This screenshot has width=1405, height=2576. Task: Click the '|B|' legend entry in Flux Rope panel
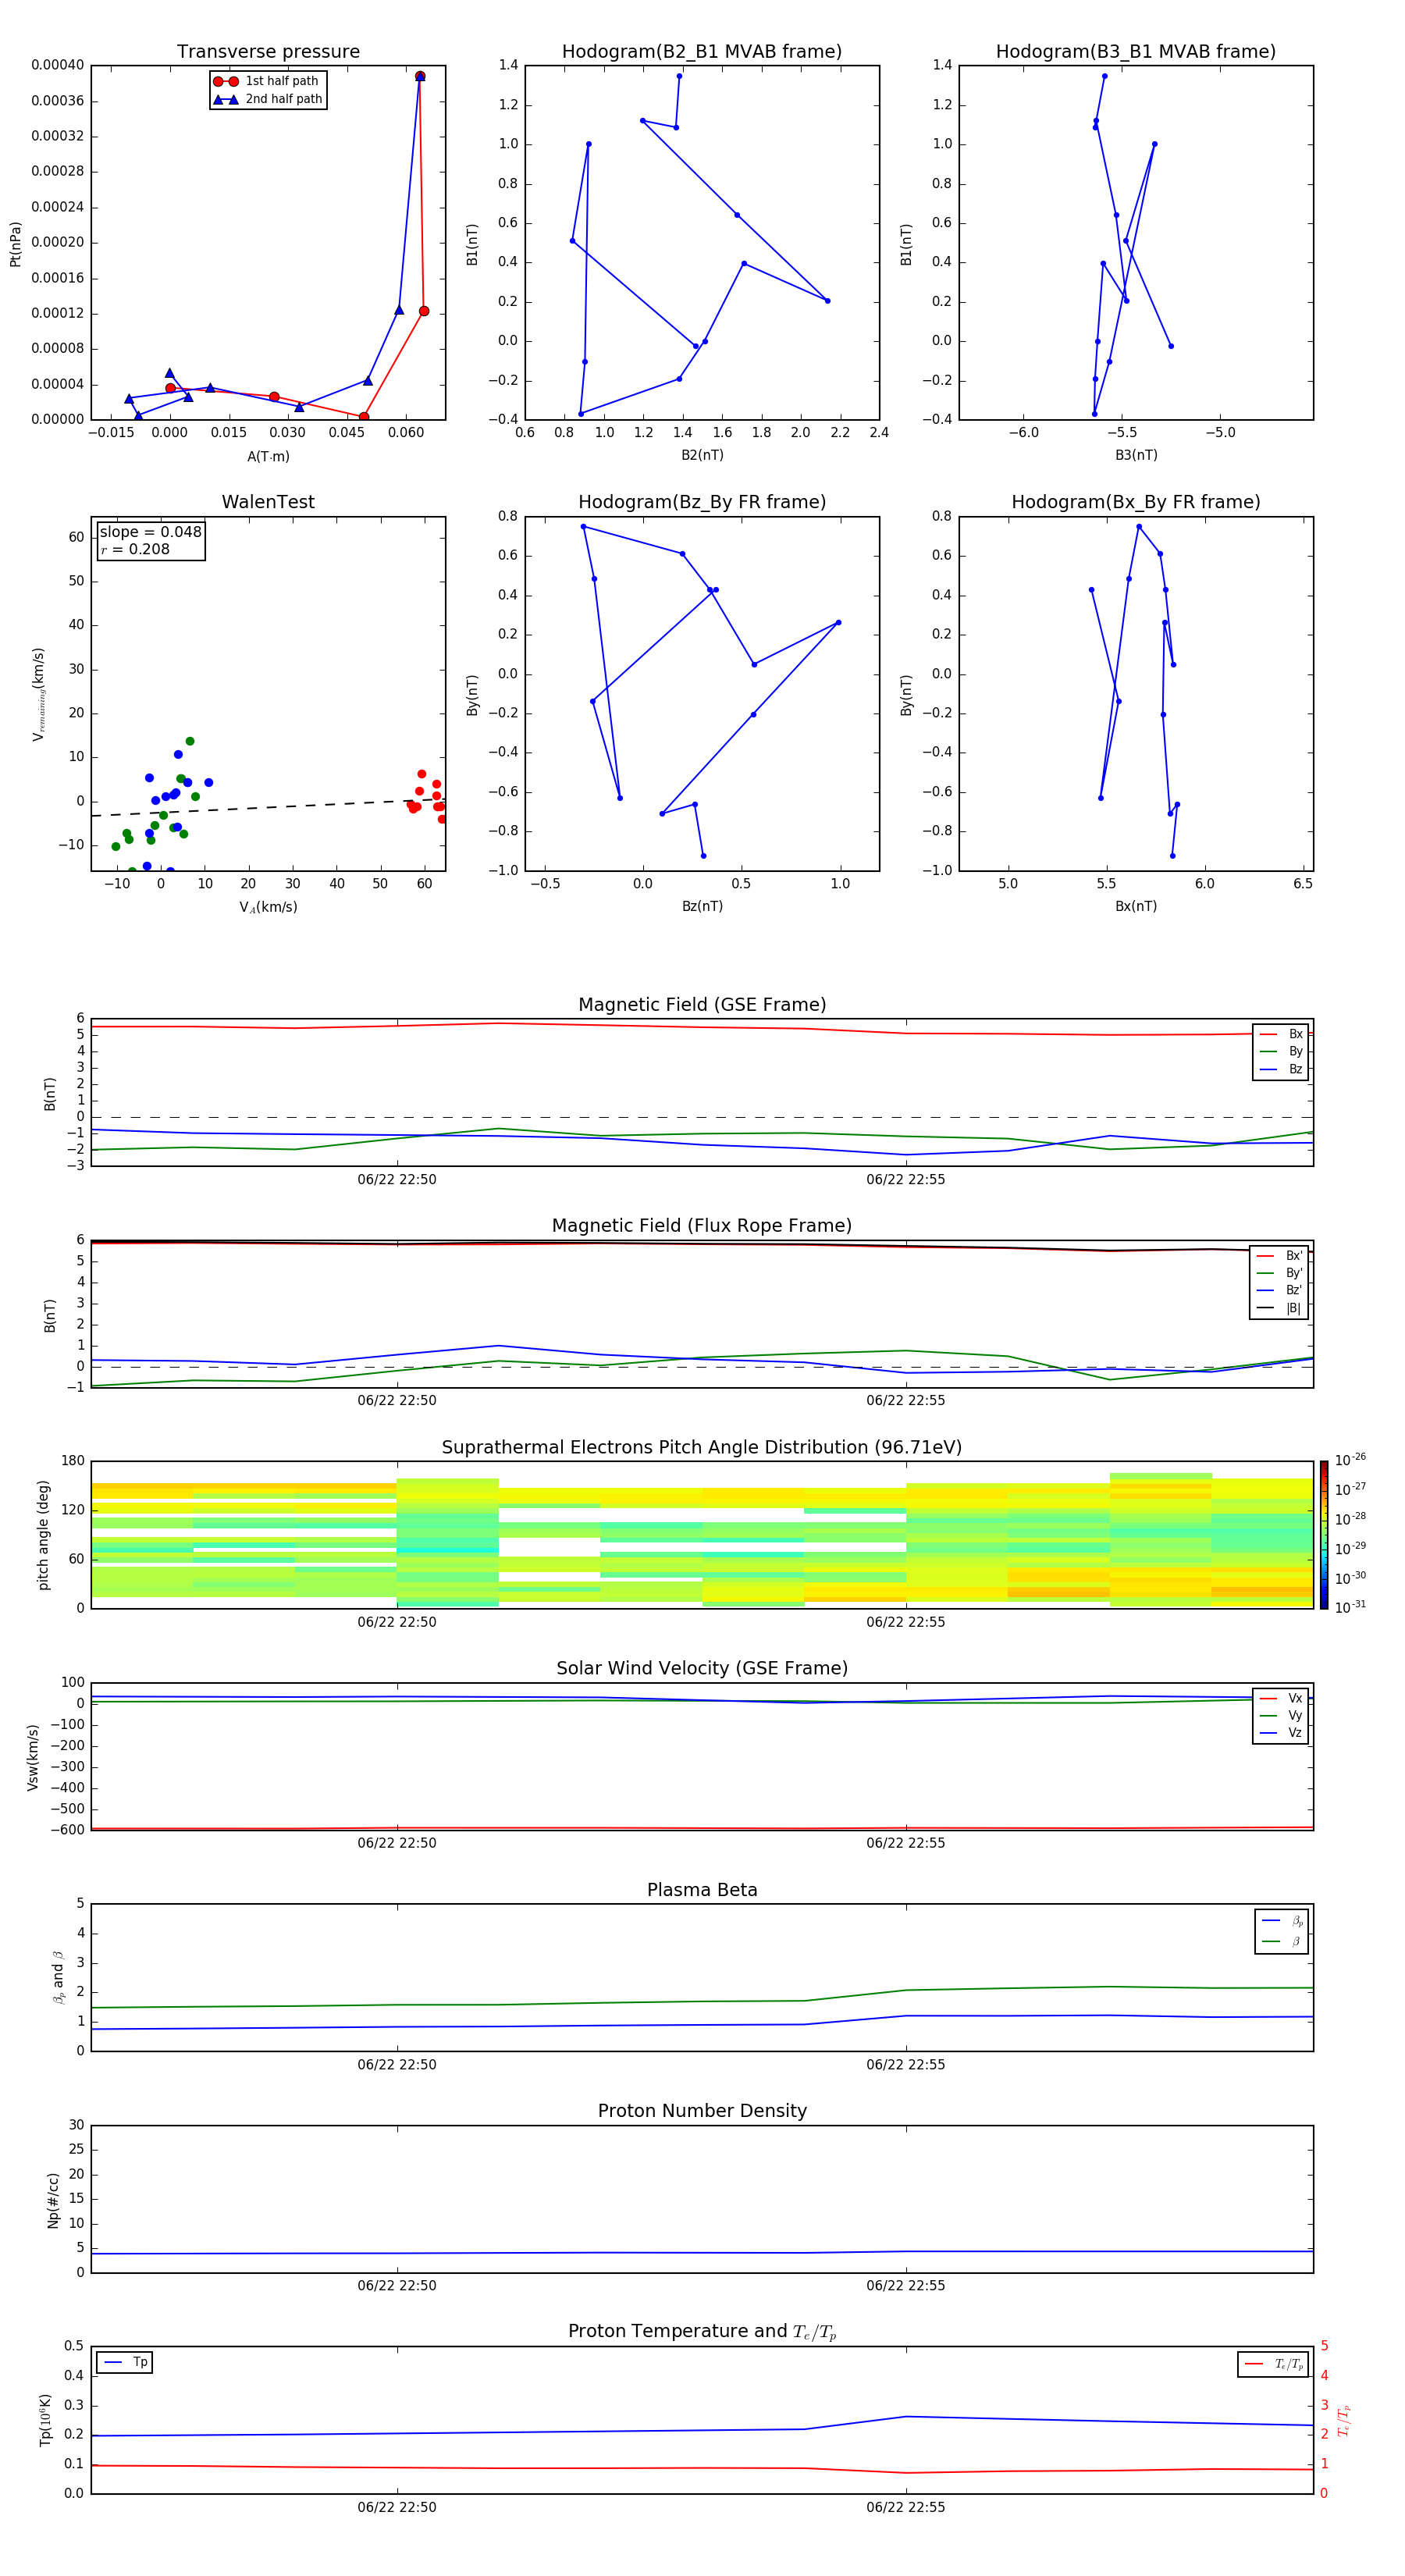1280,1309
